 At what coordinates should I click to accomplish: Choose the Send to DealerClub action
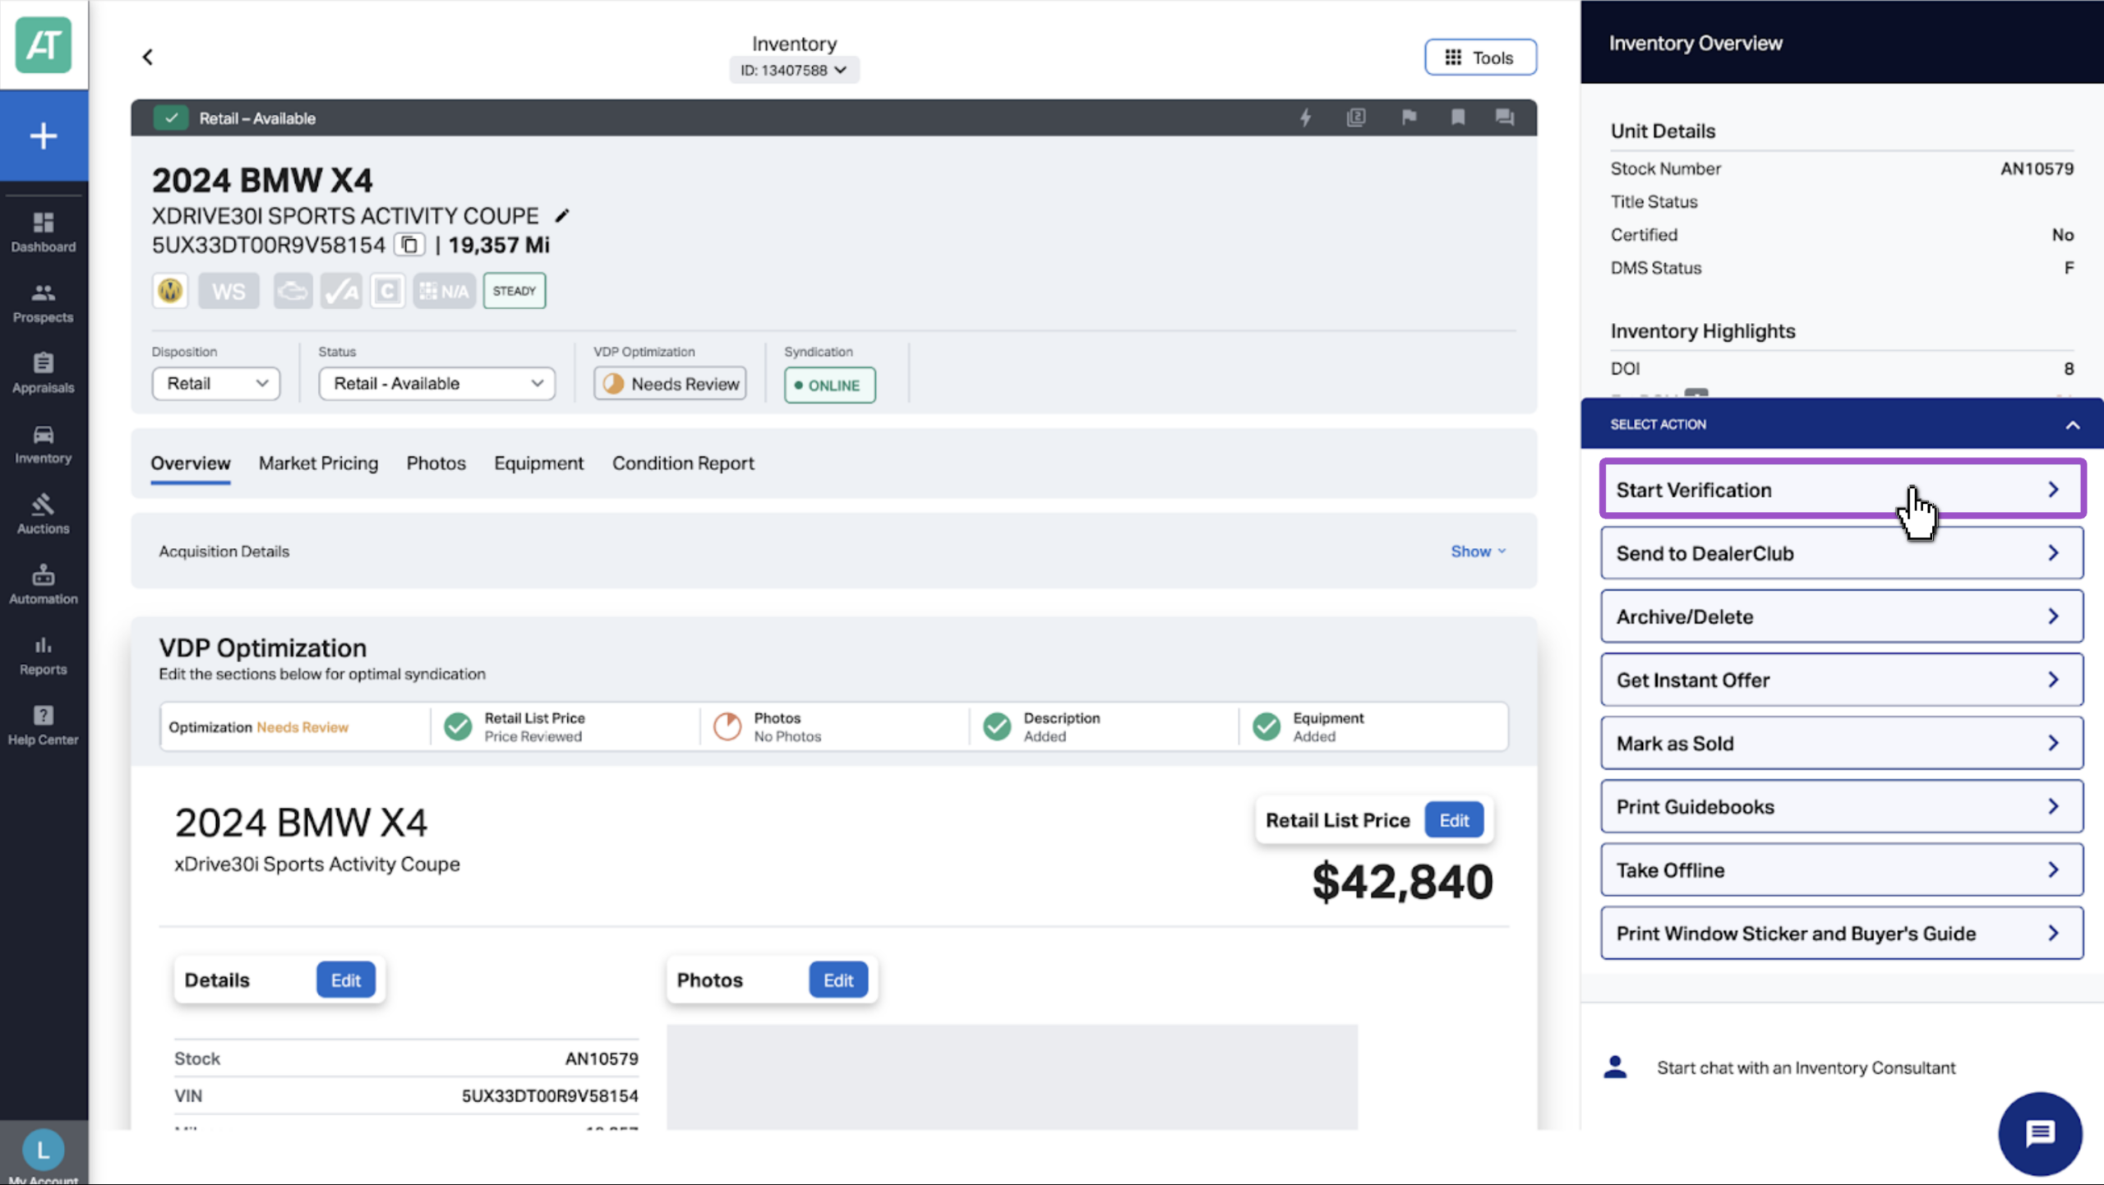[1842, 553]
